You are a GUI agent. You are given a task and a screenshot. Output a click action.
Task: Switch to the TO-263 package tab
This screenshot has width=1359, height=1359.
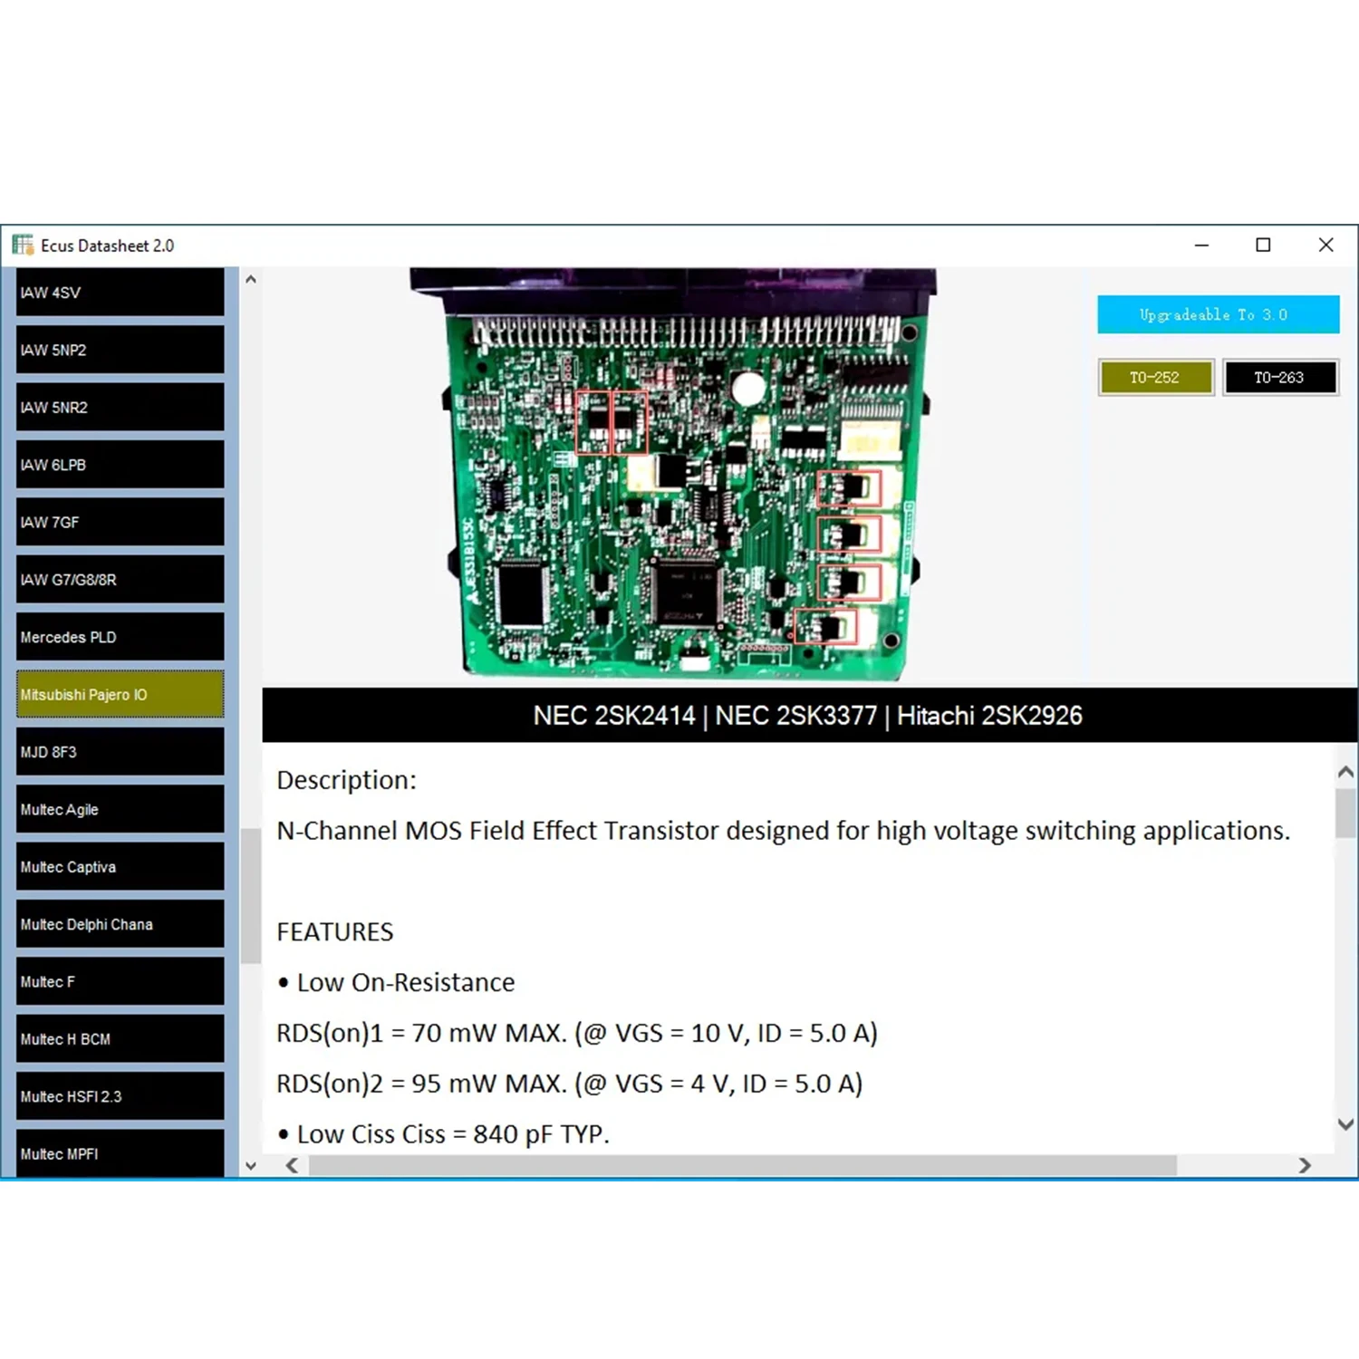[1279, 377]
